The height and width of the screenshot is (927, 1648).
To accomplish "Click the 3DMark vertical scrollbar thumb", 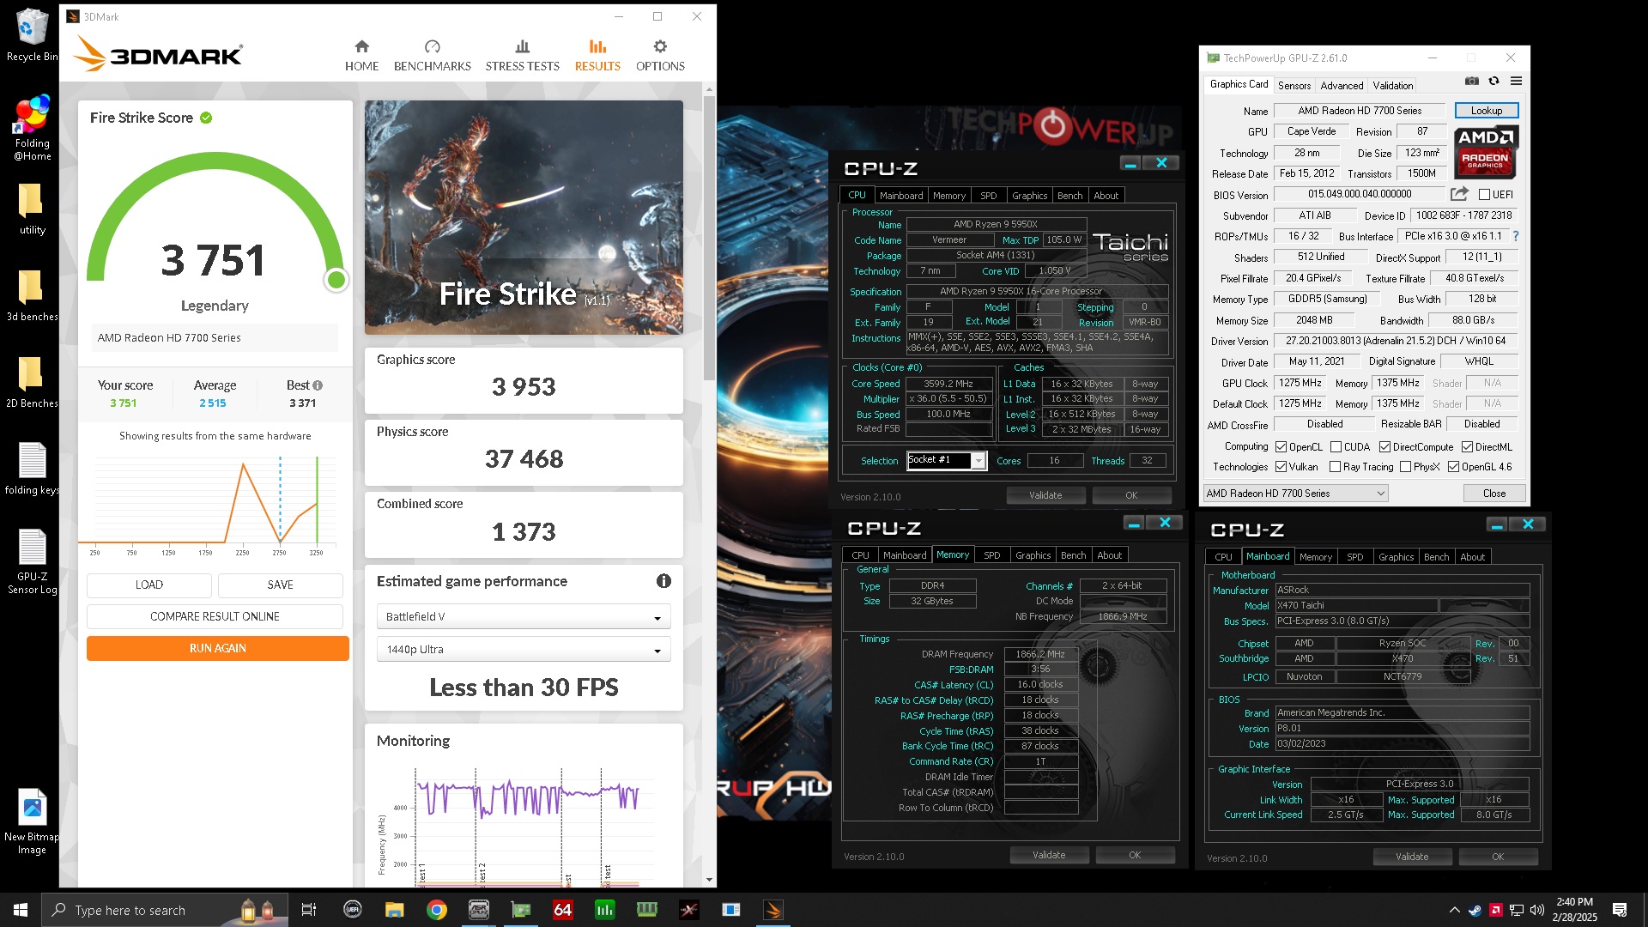I will [709, 236].
